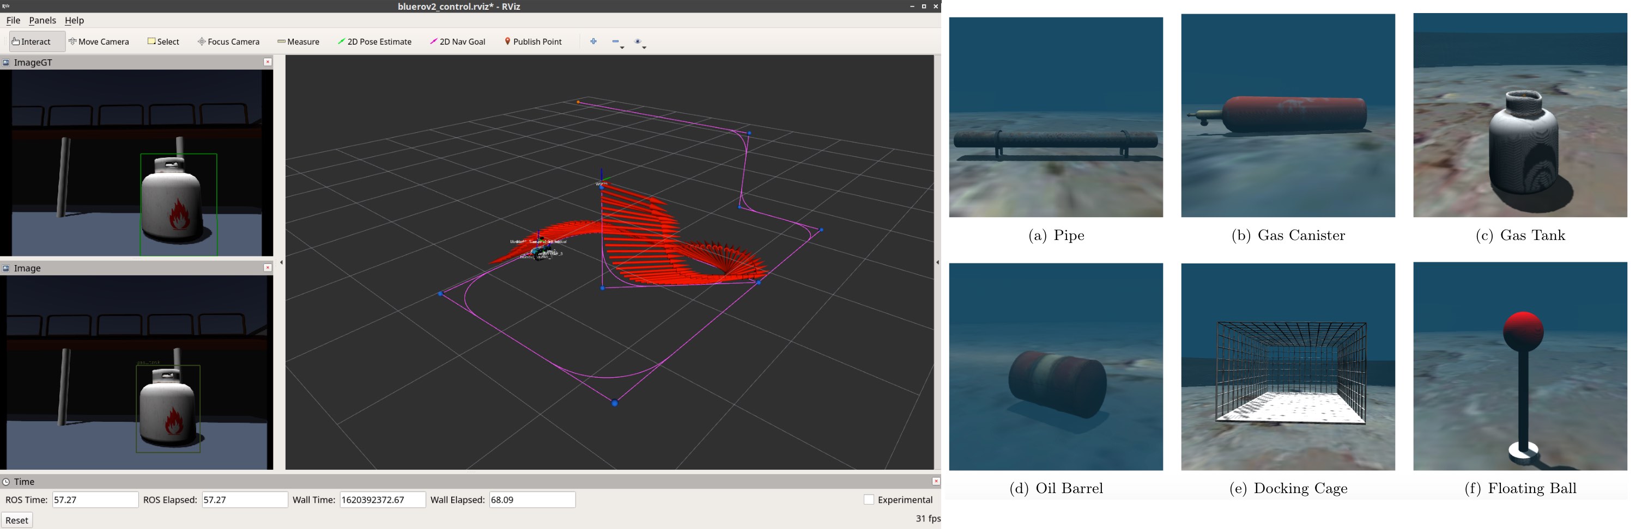Choose the Publish Point tool

point(533,41)
